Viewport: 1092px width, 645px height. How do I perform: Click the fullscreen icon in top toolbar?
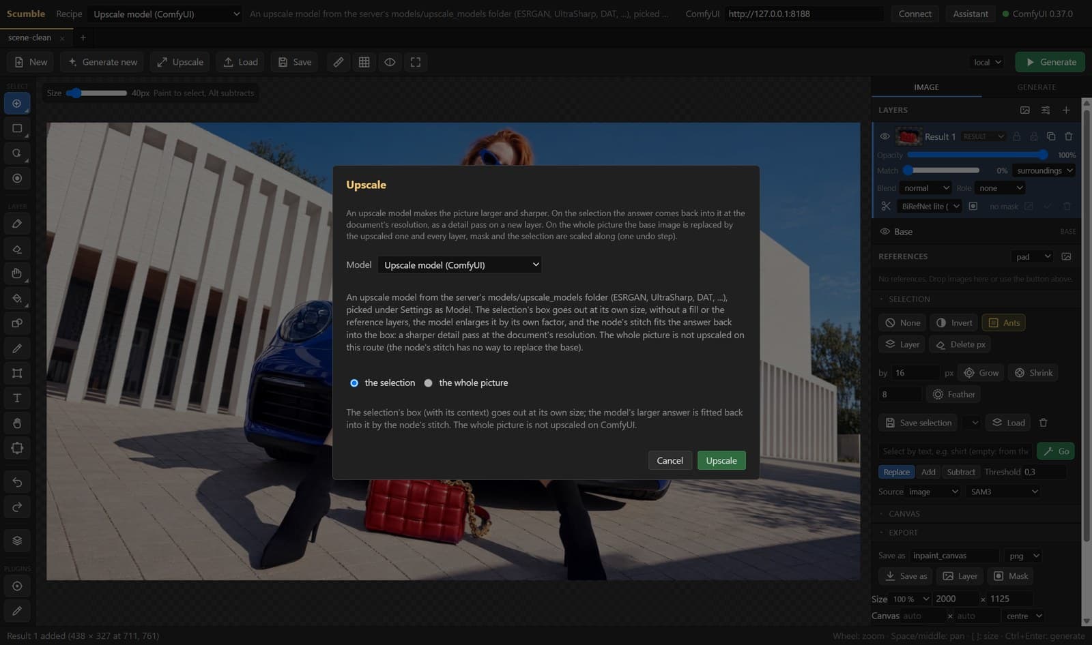coord(416,62)
